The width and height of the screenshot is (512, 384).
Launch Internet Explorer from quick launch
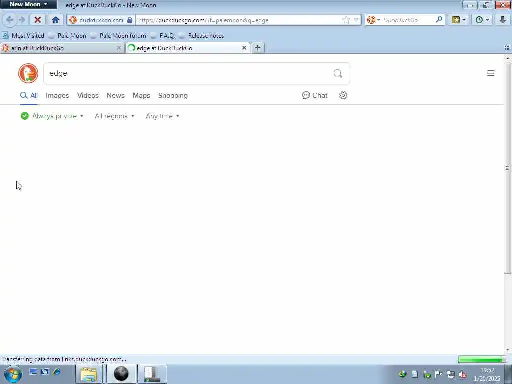click(57, 372)
